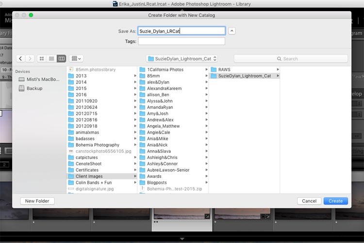This screenshot has height=243, width=364.
Task: Click the New Folder button
Action: tap(37, 201)
